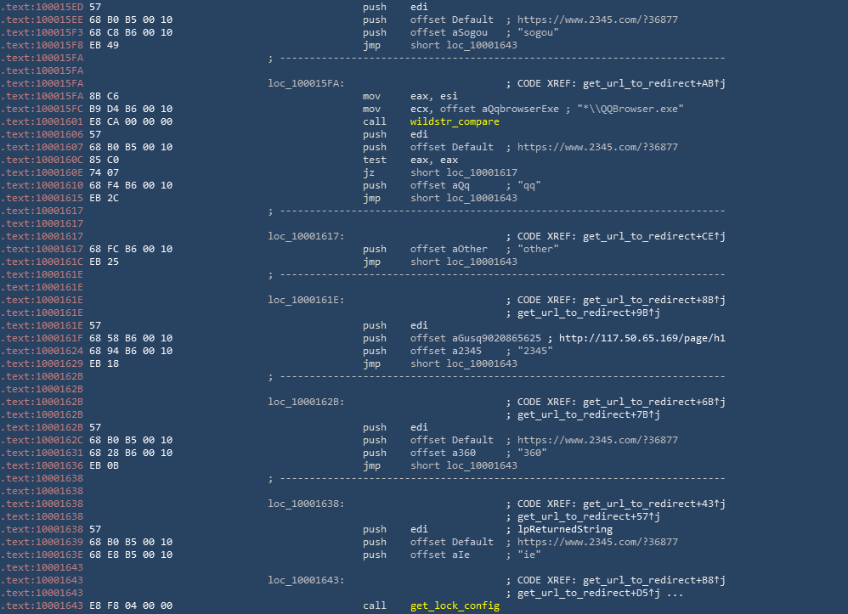Follow the jz target short loc_10001617
Viewport: 848px width, 614px height.
[x=463, y=172]
